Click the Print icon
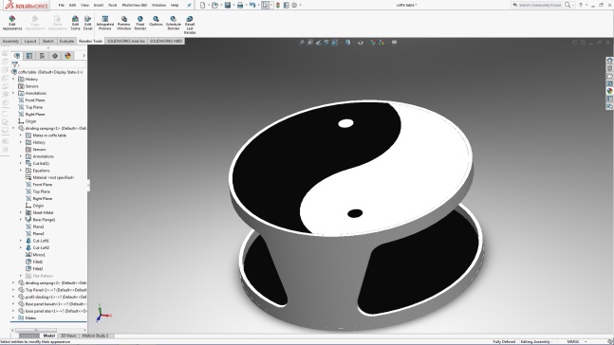614x345 pixels. pyautogui.click(x=240, y=5)
